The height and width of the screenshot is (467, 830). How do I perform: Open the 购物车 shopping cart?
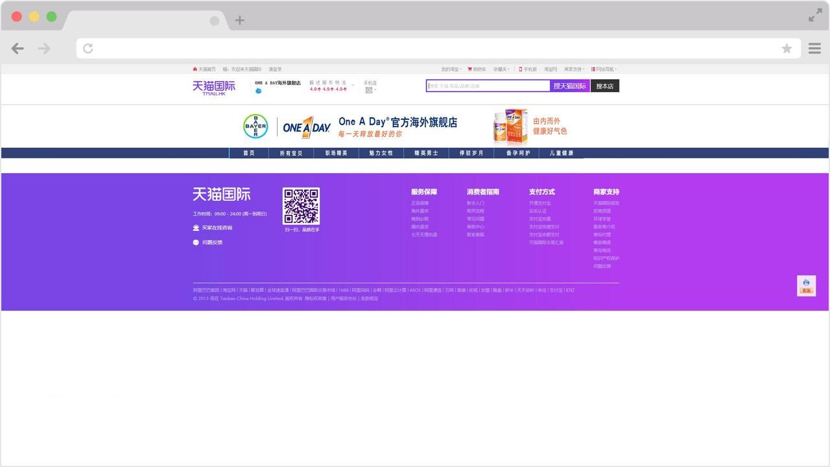[477, 69]
